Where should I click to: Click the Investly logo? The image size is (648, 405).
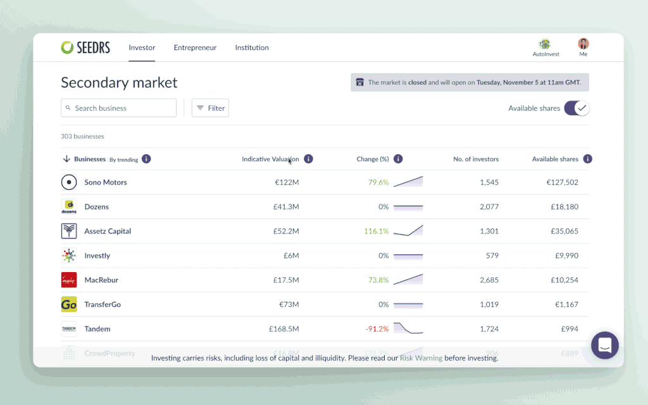click(x=69, y=256)
